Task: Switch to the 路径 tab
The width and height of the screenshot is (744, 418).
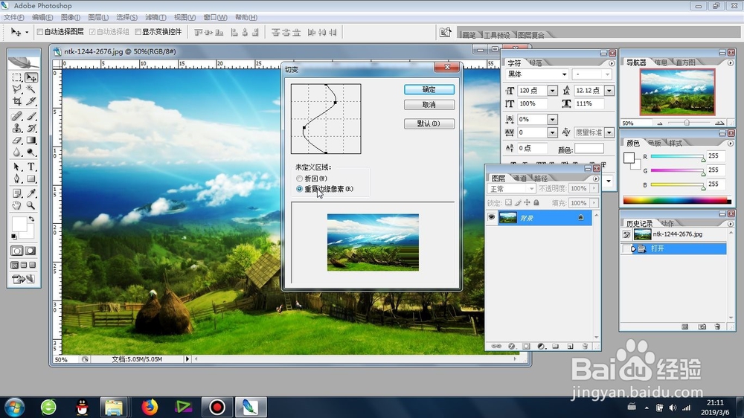Action: pos(540,179)
